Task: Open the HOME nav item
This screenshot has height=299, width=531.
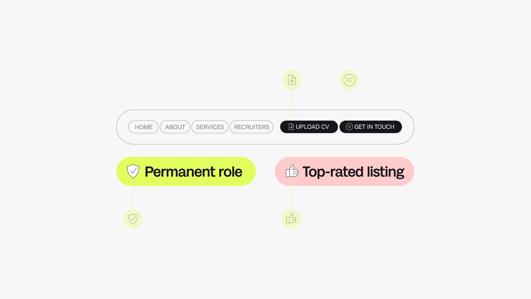Action: [x=143, y=127]
